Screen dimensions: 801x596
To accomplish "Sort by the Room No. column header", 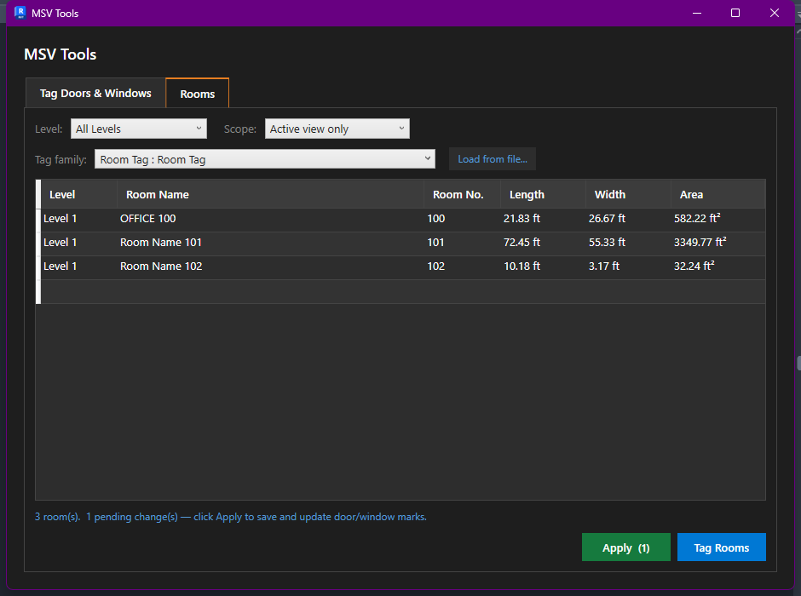I will point(463,194).
